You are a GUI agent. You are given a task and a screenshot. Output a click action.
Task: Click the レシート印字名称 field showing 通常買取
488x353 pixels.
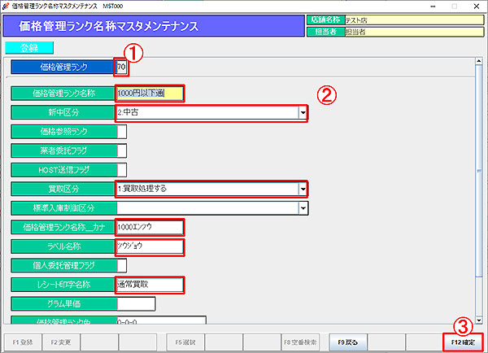pos(150,285)
